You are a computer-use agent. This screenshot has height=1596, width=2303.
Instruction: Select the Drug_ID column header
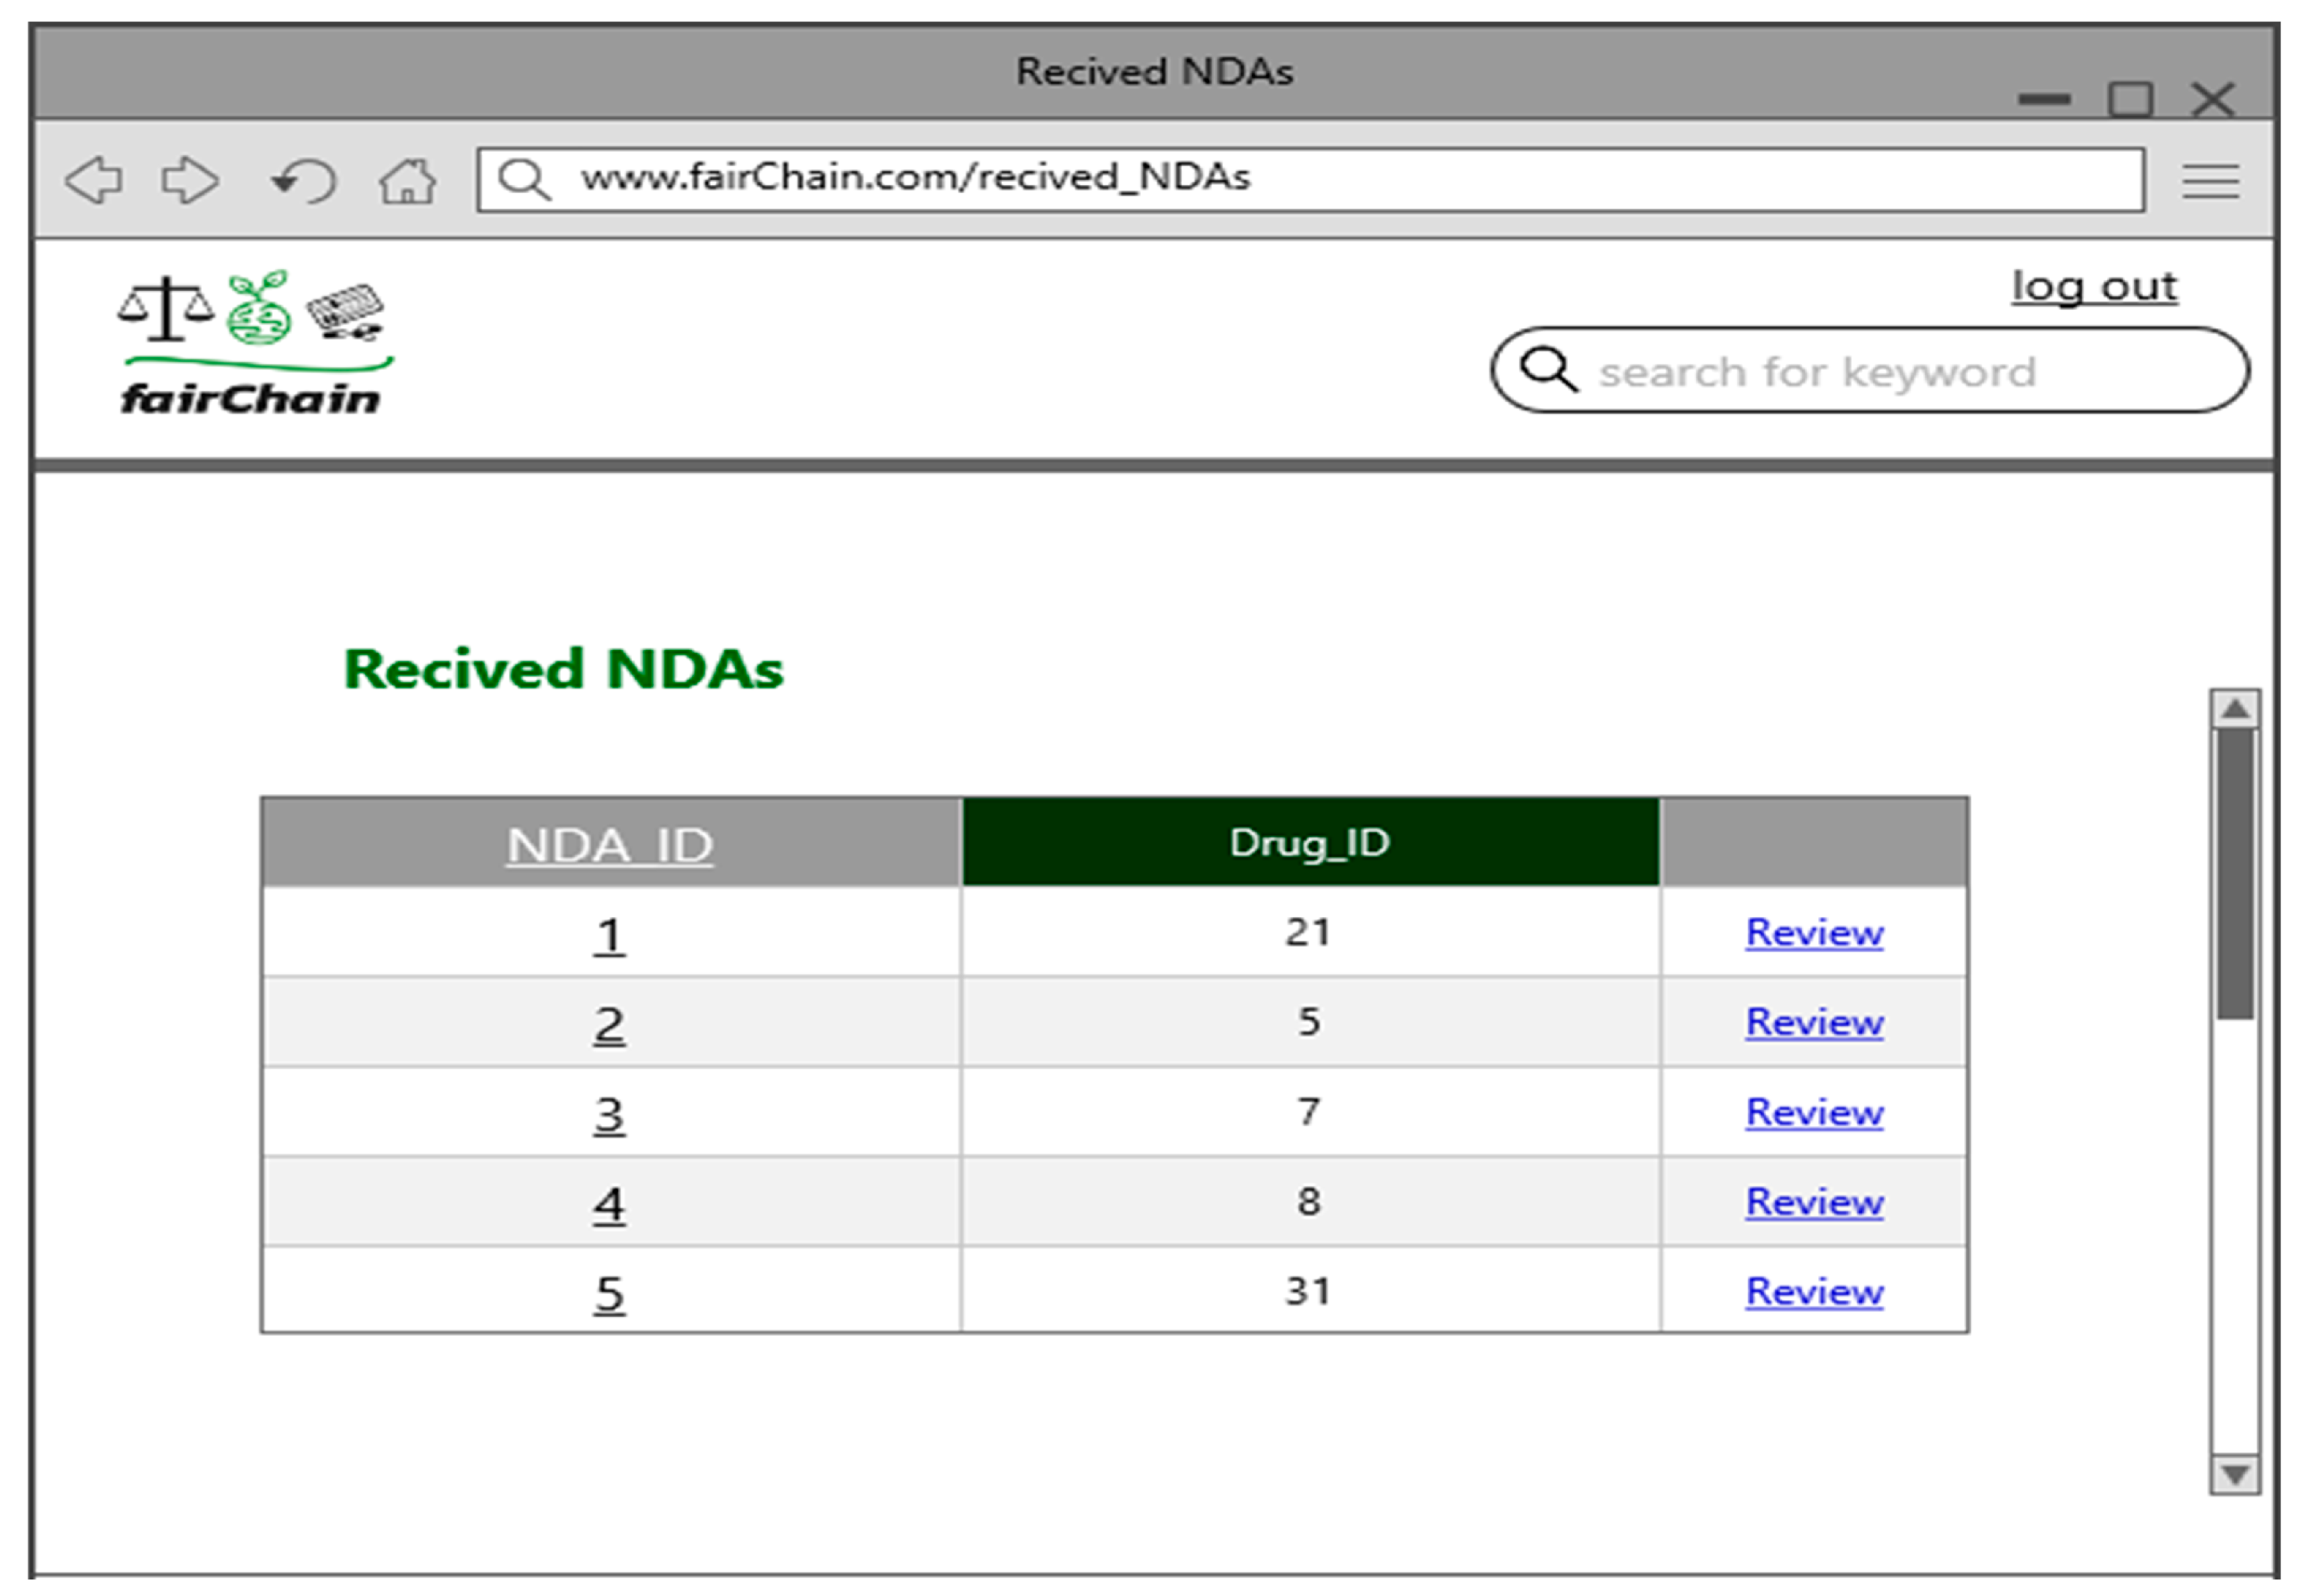(x=1310, y=843)
